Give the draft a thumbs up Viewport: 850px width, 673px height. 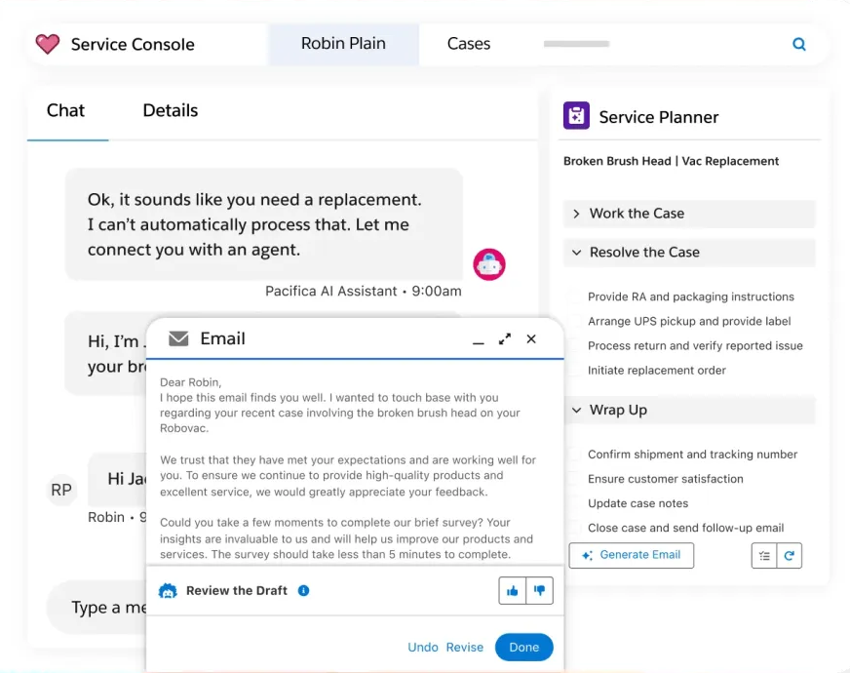513,590
